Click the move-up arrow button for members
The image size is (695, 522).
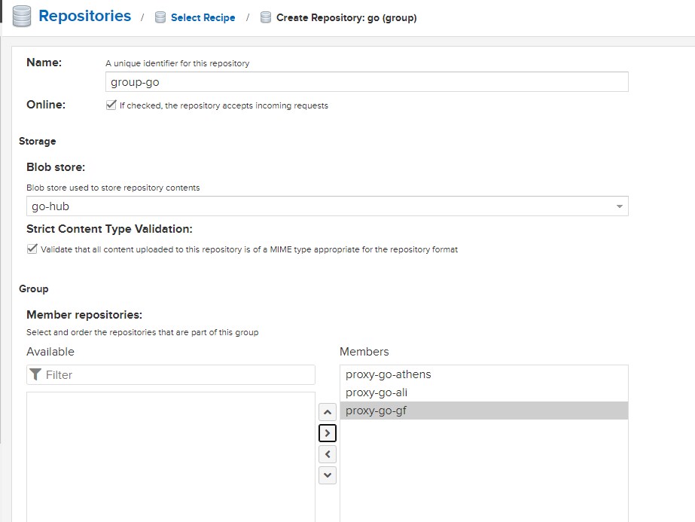[x=328, y=412]
